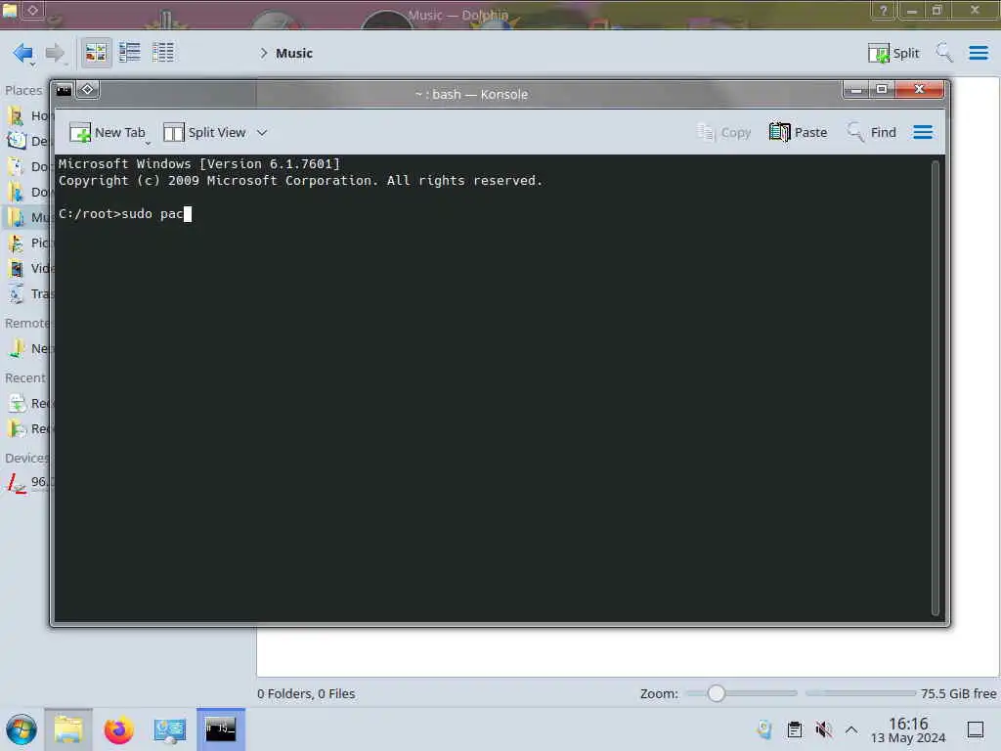
Task: Select Videos in Places sidebar
Action: tap(28, 269)
